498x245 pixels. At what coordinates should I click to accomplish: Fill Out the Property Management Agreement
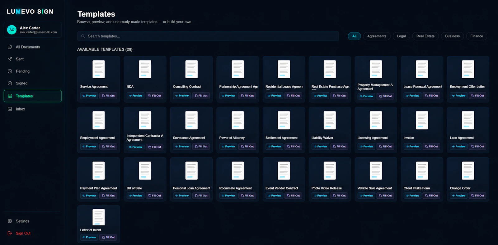point(385,96)
